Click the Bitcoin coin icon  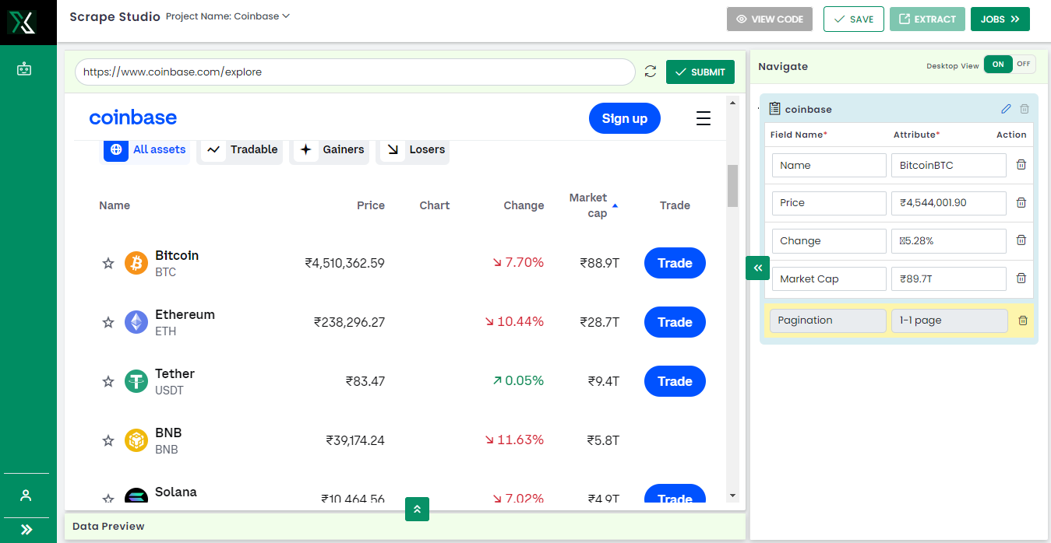pyautogui.click(x=136, y=263)
